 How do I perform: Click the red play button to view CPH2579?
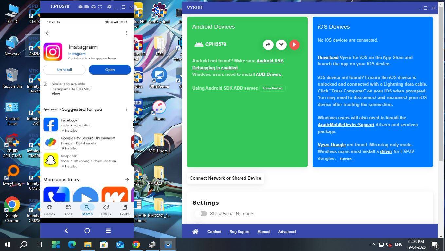coord(294,45)
